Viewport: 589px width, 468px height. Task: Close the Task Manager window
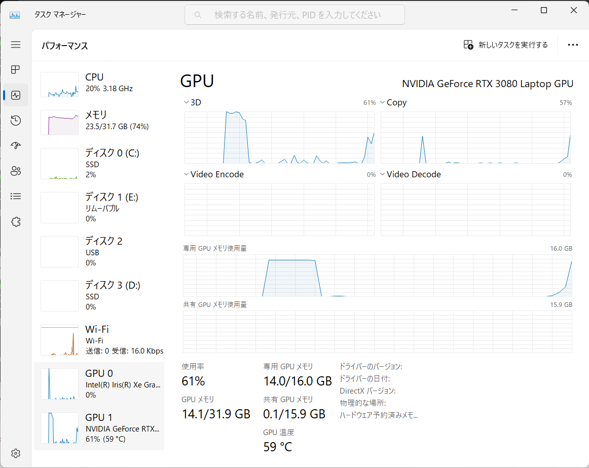coord(574,10)
